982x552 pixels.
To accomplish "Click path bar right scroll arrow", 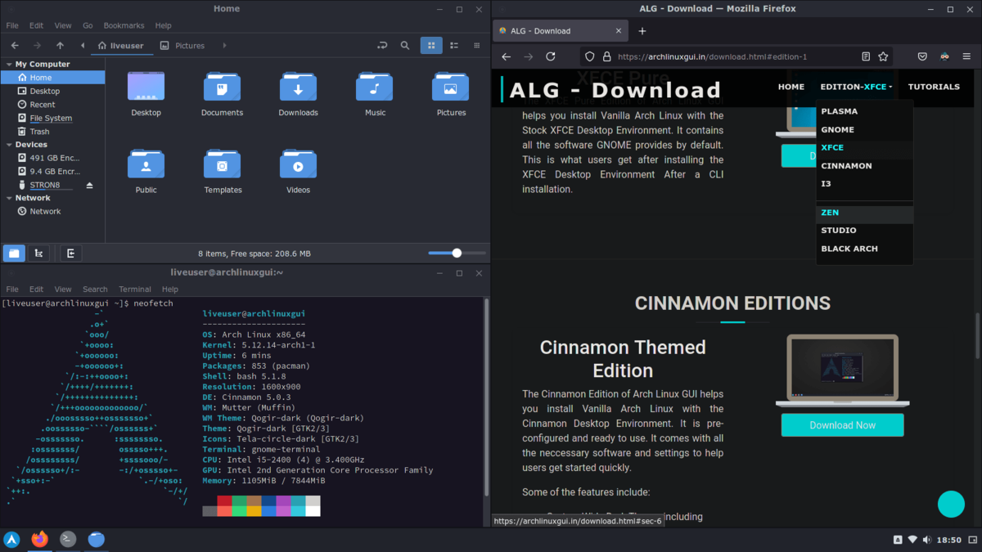I will 224,46.
